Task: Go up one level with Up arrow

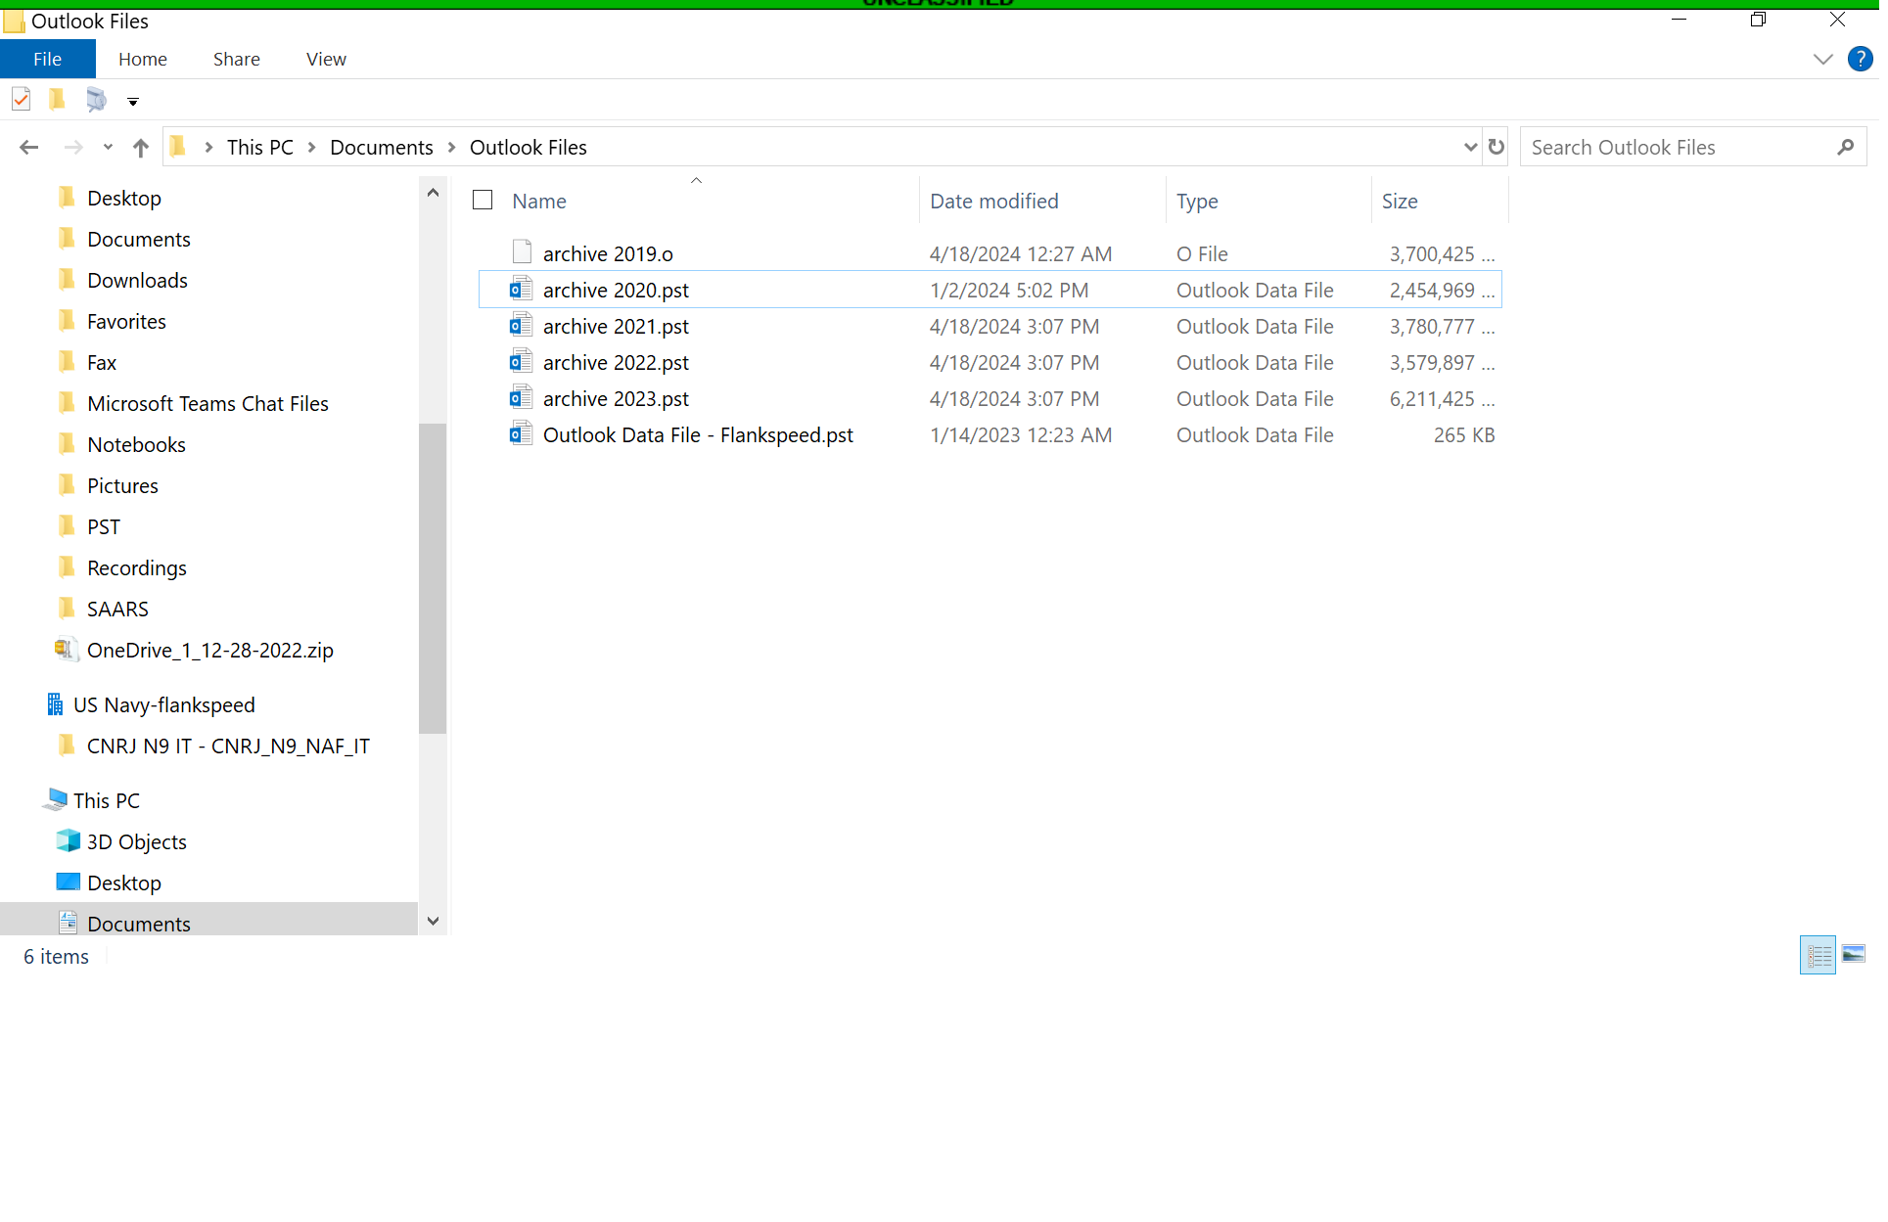Action: point(141,148)
